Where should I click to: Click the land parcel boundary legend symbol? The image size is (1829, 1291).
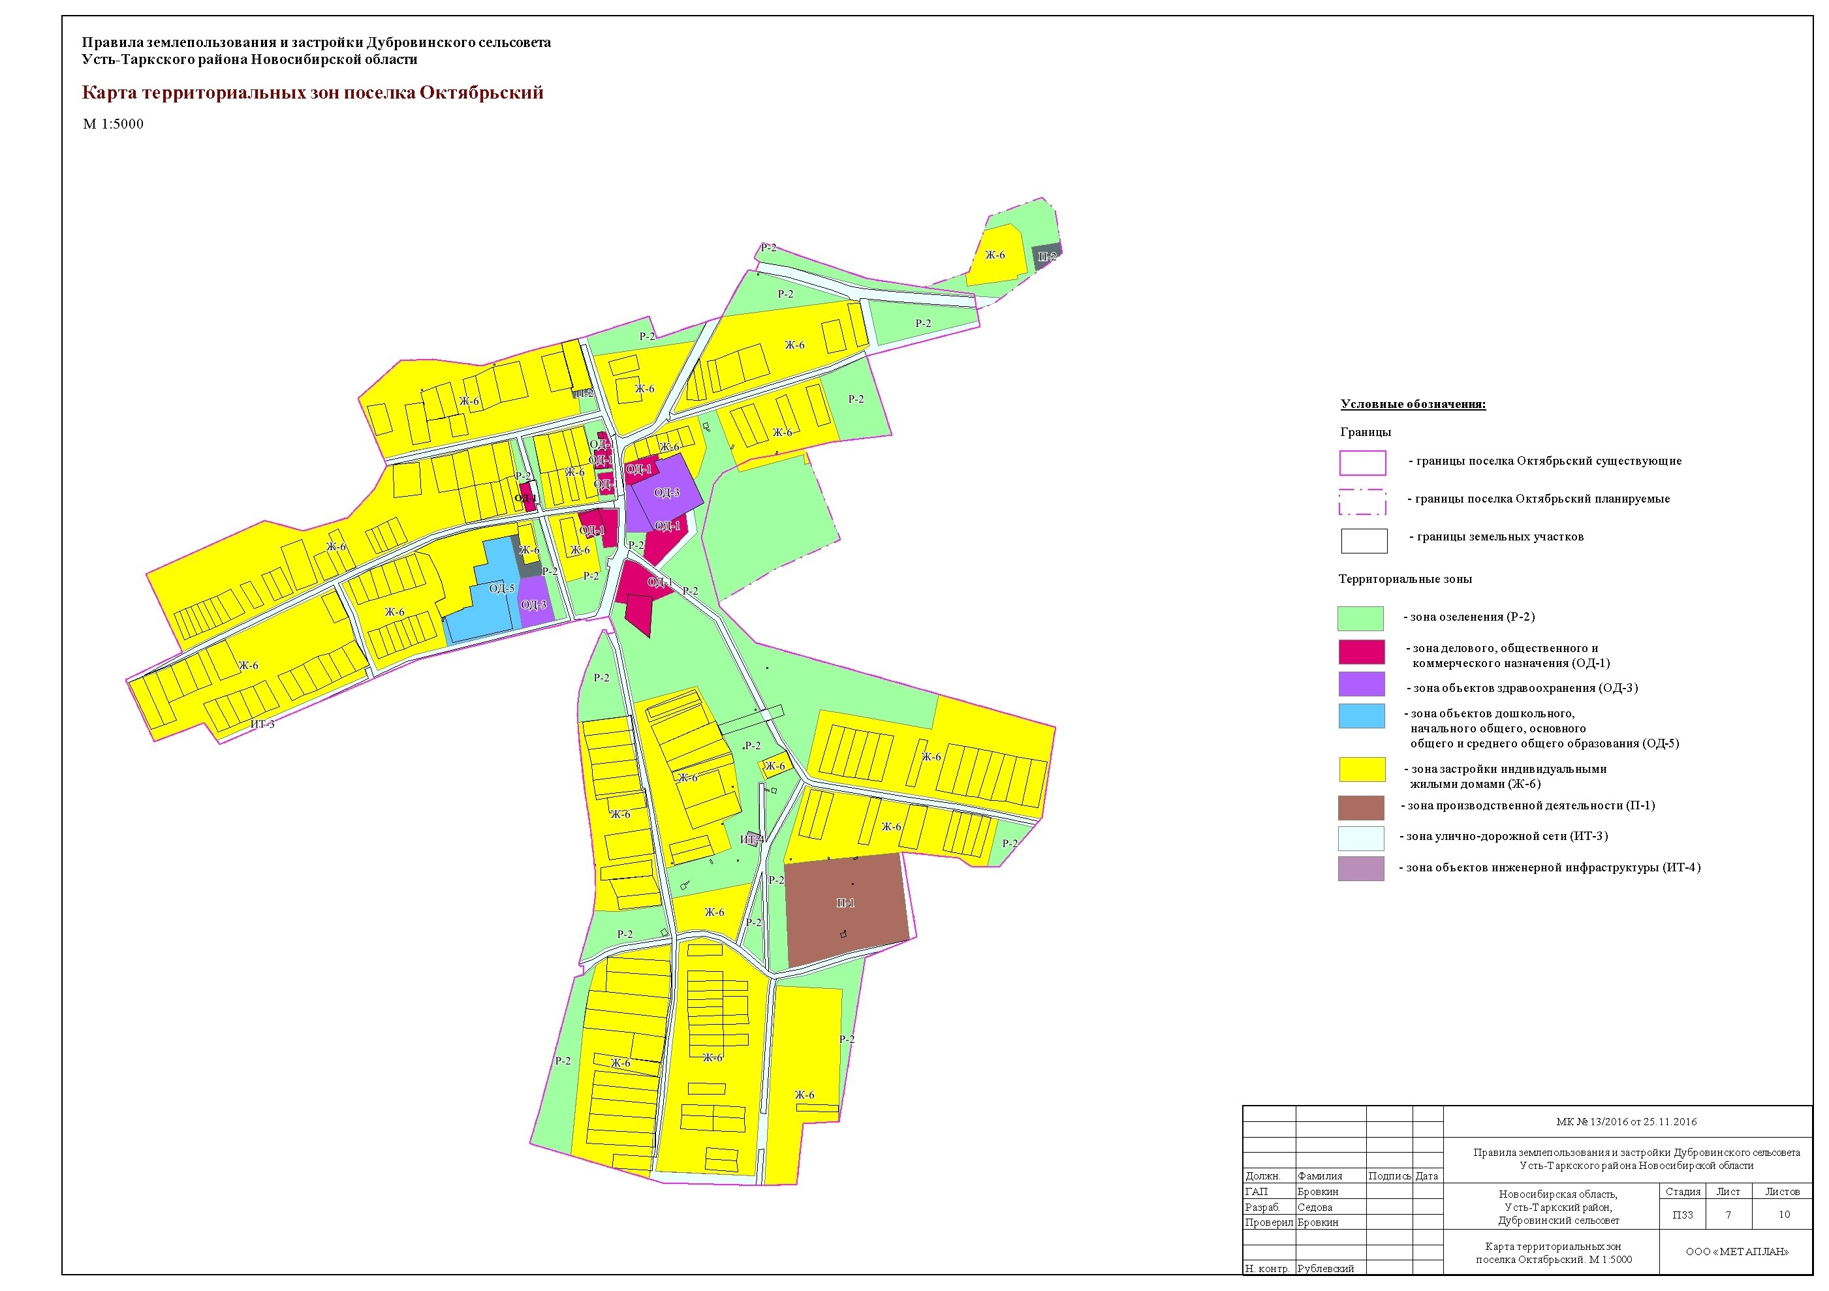[x=1364, y=541]
